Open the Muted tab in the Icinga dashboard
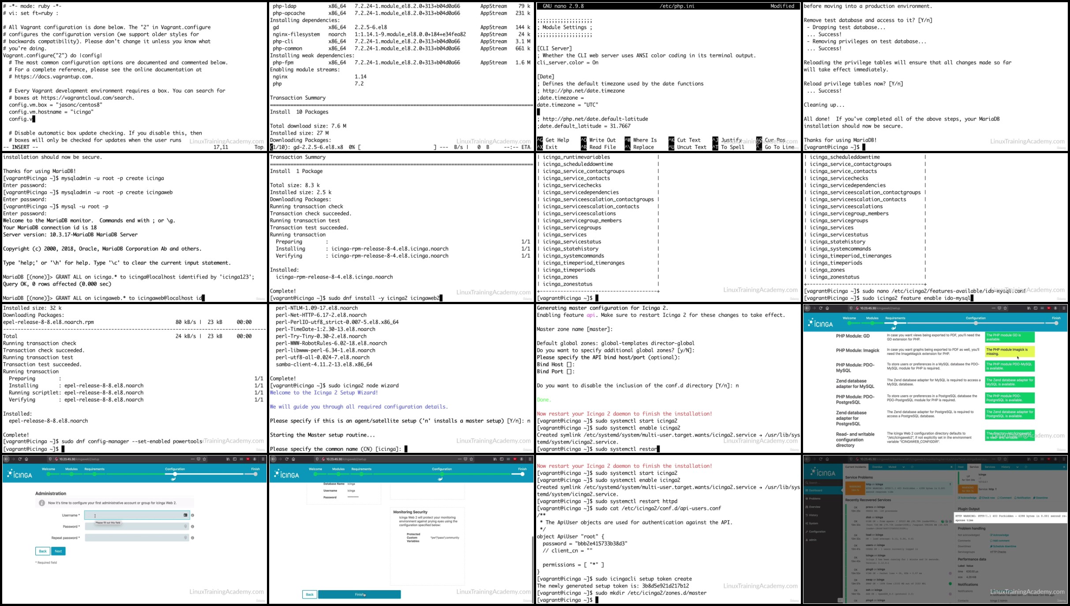This screenshot has height=606, width=1070. tap(892, 467)
